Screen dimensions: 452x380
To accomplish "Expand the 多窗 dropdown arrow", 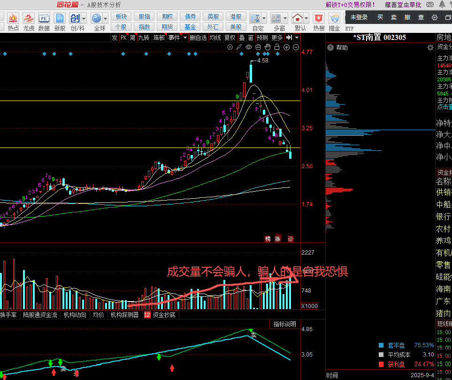I will pyautogui.click(x=285, y=19).
